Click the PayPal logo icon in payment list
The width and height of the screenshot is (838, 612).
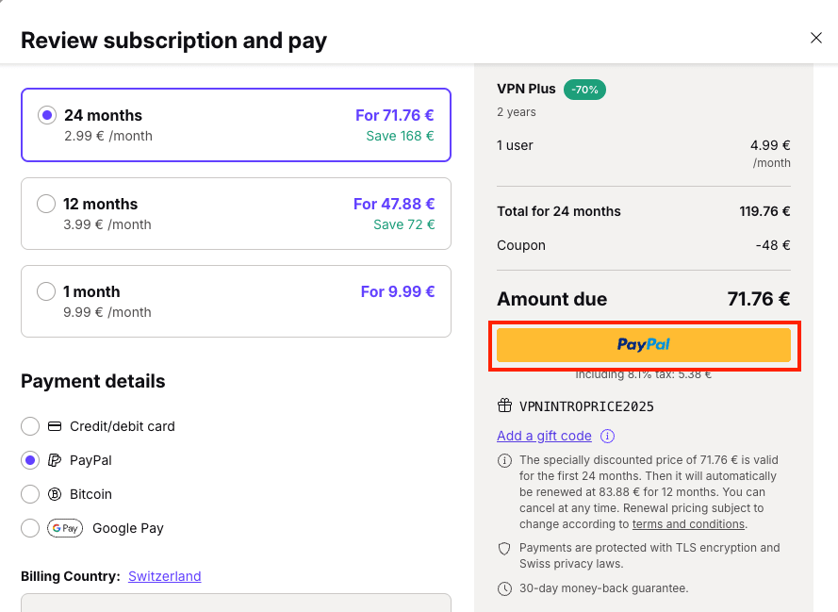pyautogui.click(x=55, y=460)
